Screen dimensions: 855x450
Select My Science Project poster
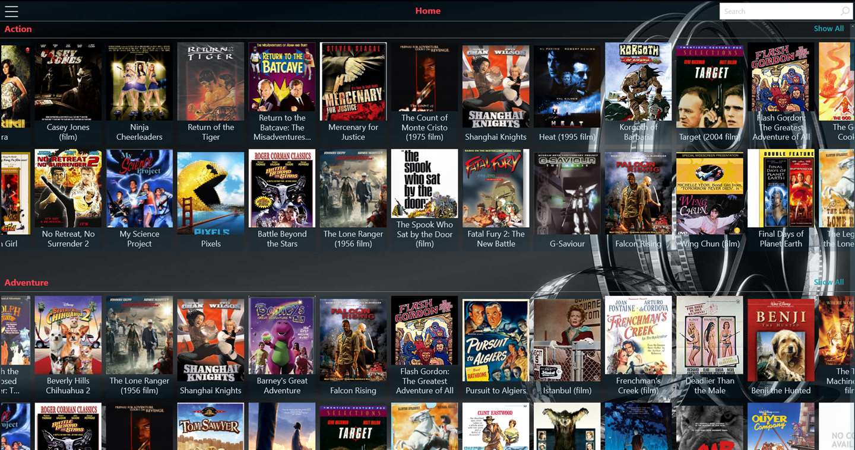click(140, 189)
